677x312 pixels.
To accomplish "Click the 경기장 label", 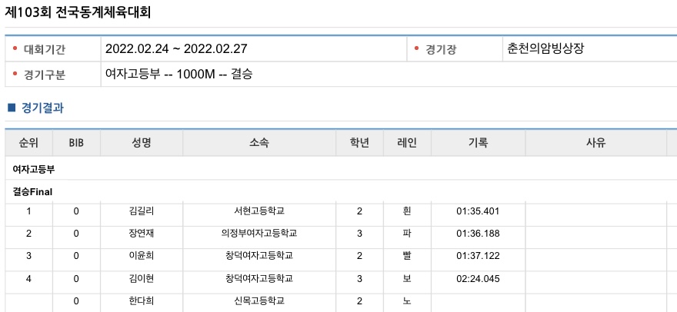I will (440, 49).
